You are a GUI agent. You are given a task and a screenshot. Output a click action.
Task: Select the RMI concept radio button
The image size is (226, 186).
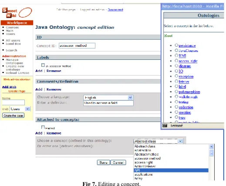click(176, 55)
